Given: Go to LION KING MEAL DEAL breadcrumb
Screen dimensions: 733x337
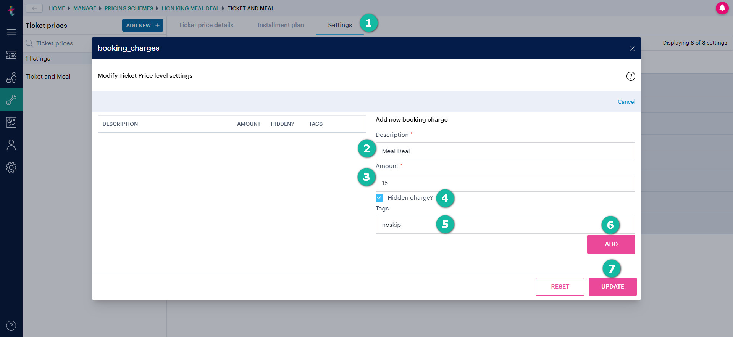Looking at the screenshot, I should click(x=190, y=8).
